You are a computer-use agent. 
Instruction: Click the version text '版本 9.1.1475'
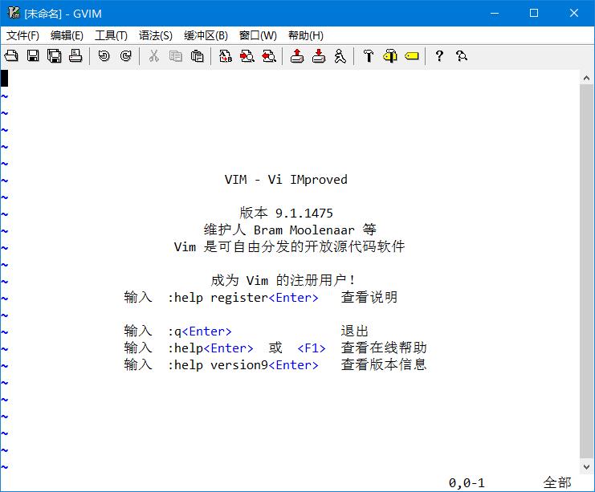pyautogui.click(x=286, y=213)
